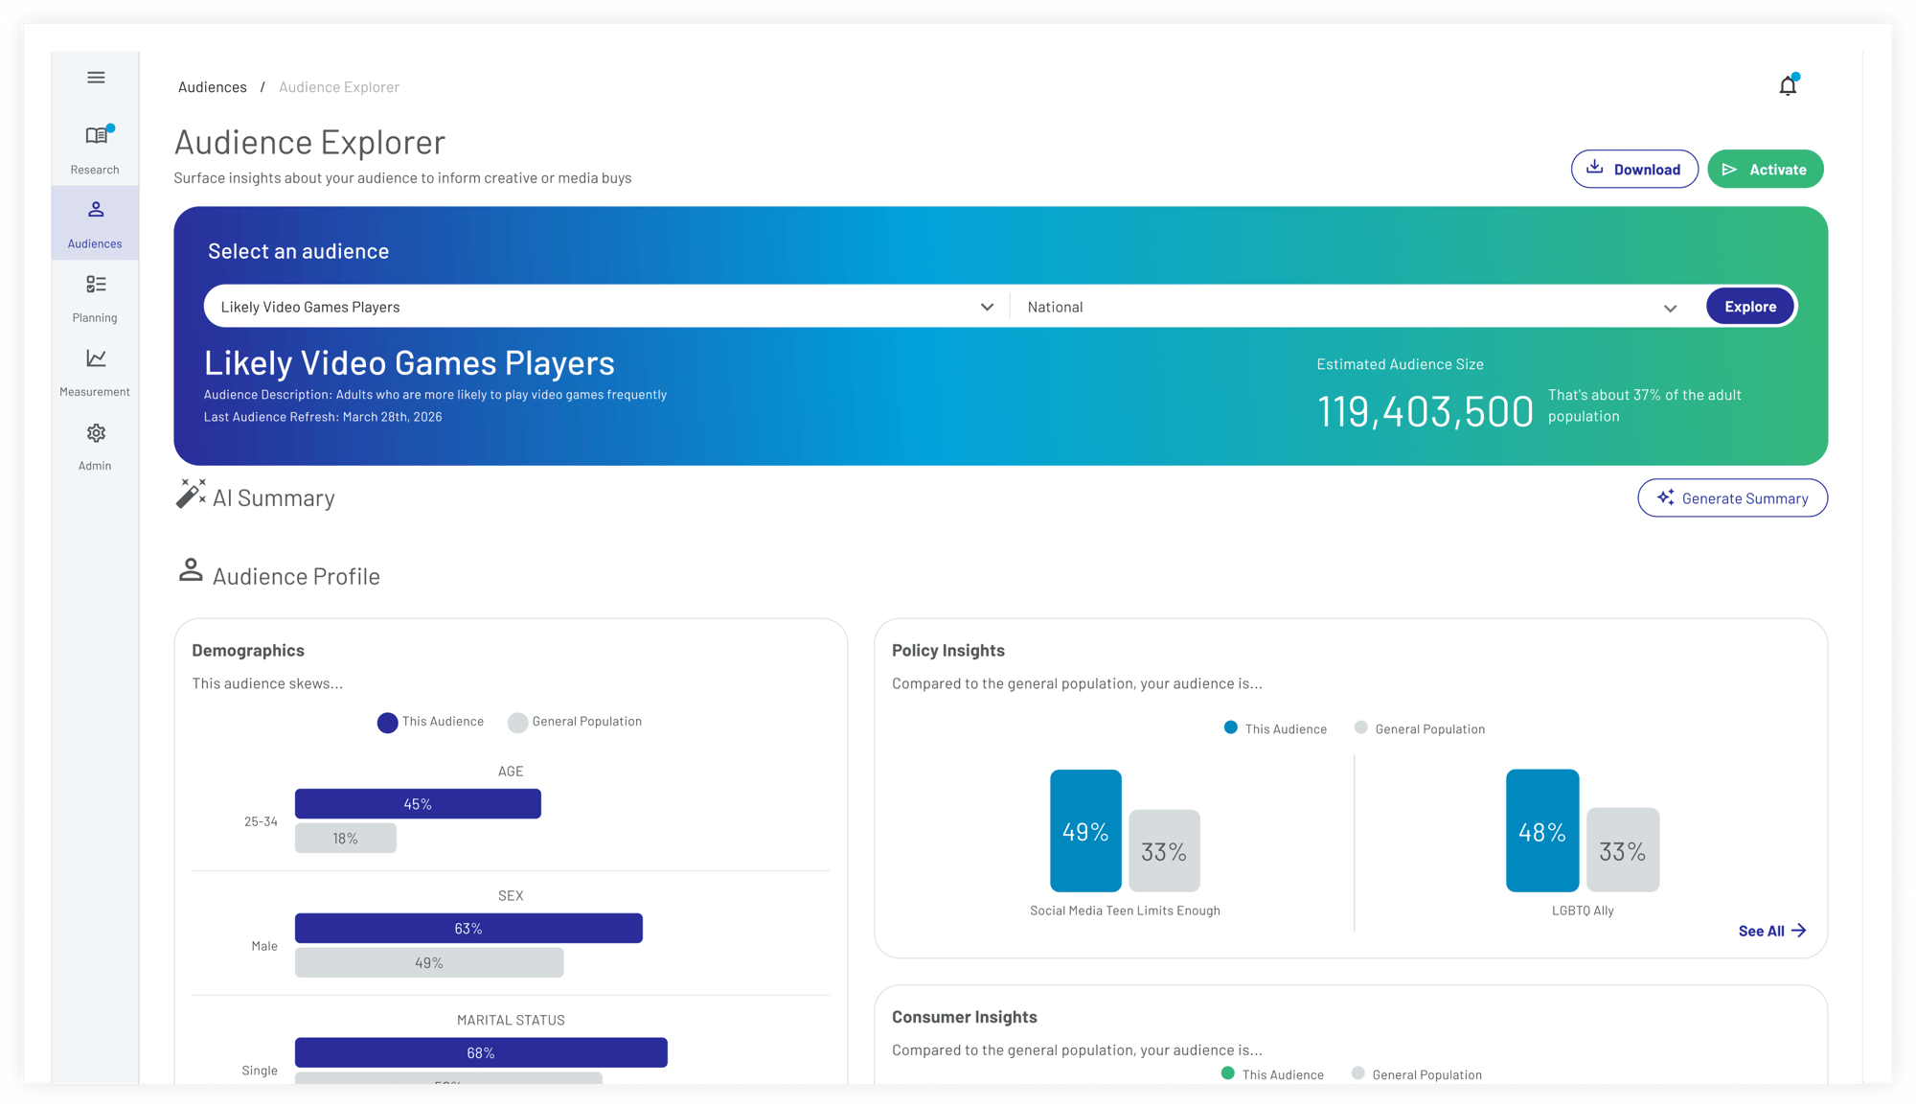Click the Consumer Insights heading
Image resolution: width=1916 pixels, height=1107 pixels.
pos(965,1017)
